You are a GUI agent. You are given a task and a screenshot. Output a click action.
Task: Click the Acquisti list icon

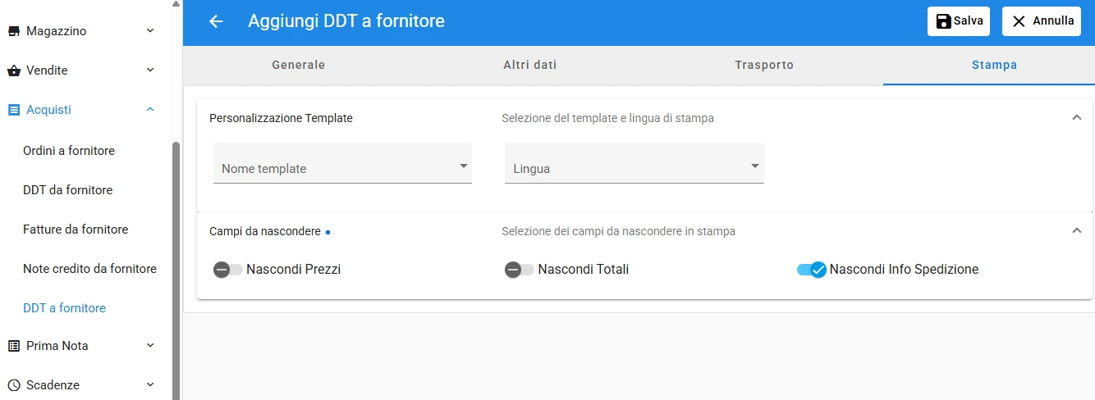click(x=13, y=110)
